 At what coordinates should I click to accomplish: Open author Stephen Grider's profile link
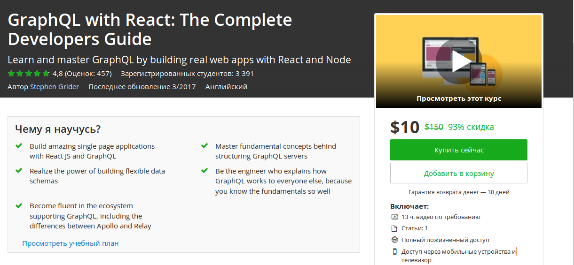pyautogui.click(x=55, y=87)
